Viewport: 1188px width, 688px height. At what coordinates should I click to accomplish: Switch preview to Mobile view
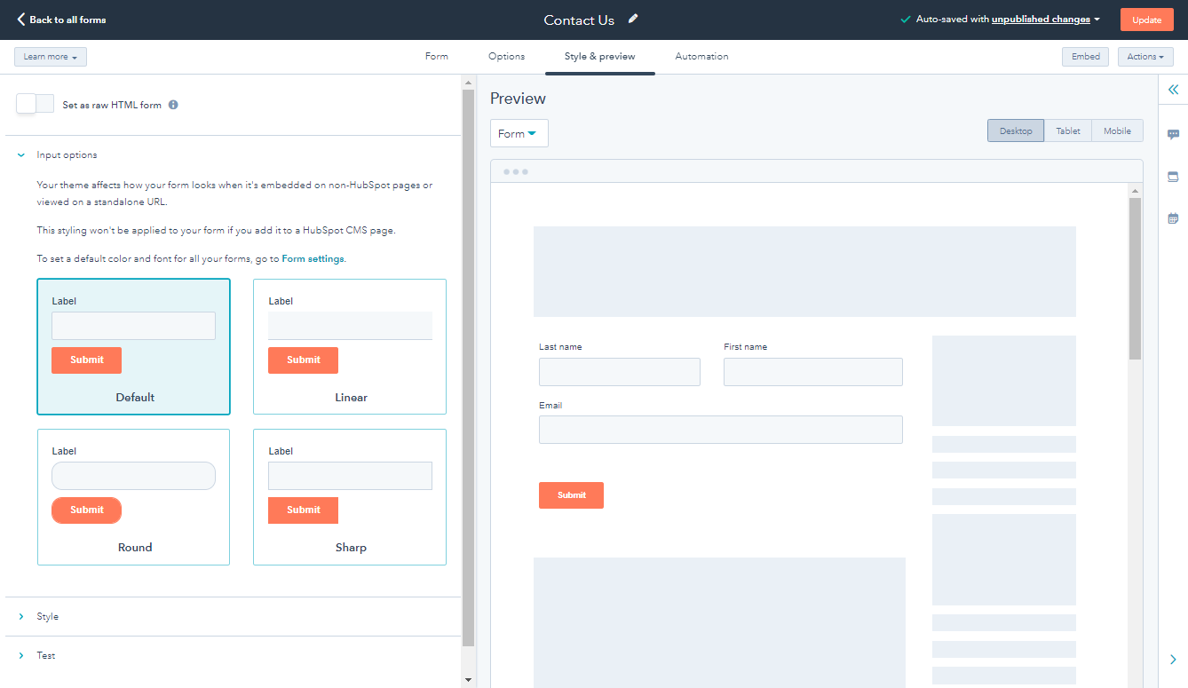click(x=1117, y=130)
